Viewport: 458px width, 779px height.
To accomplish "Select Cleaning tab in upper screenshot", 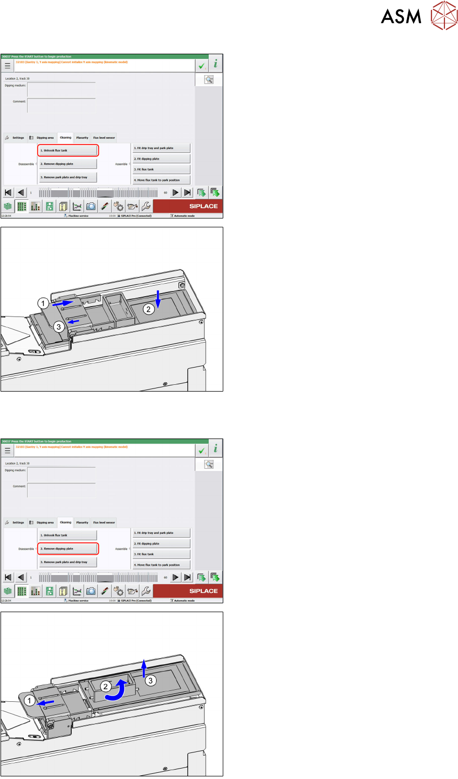I will [x=66, y=138].
